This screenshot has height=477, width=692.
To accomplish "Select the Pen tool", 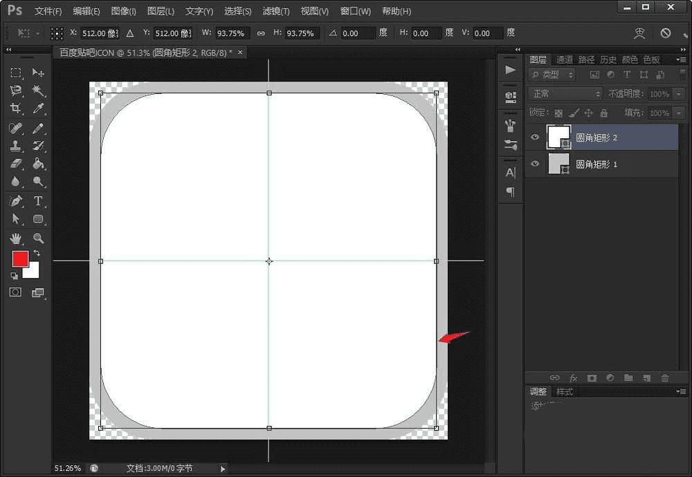I will [x=16, y=201].
